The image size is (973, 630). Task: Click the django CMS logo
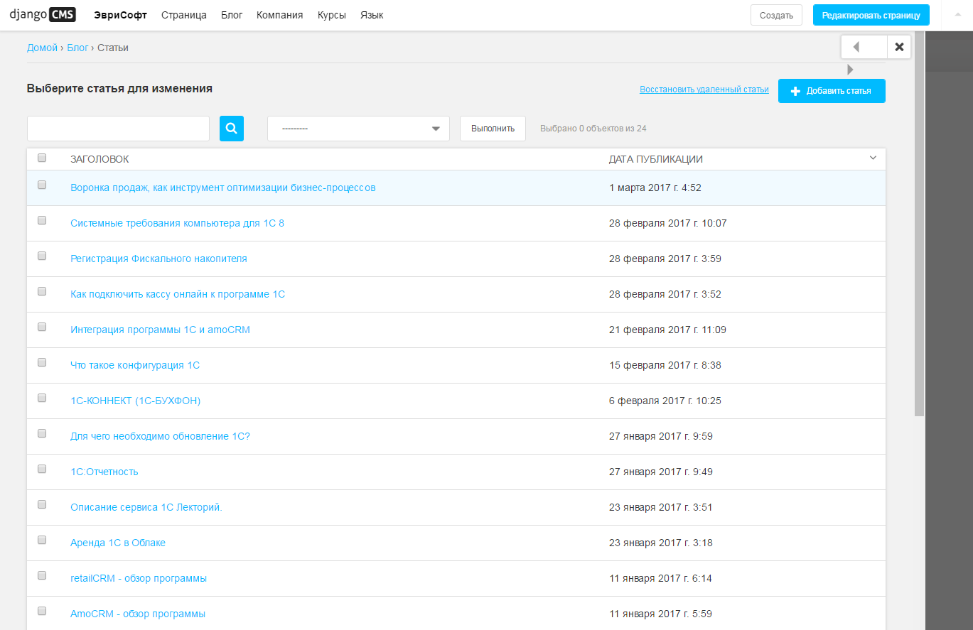tap(43, 14)
